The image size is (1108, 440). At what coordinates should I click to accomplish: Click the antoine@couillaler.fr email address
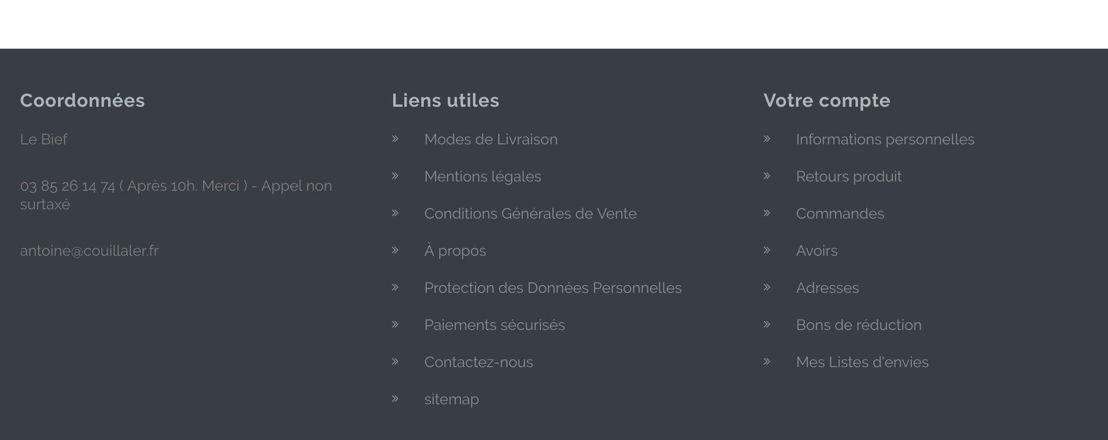[x=89, y=251]
